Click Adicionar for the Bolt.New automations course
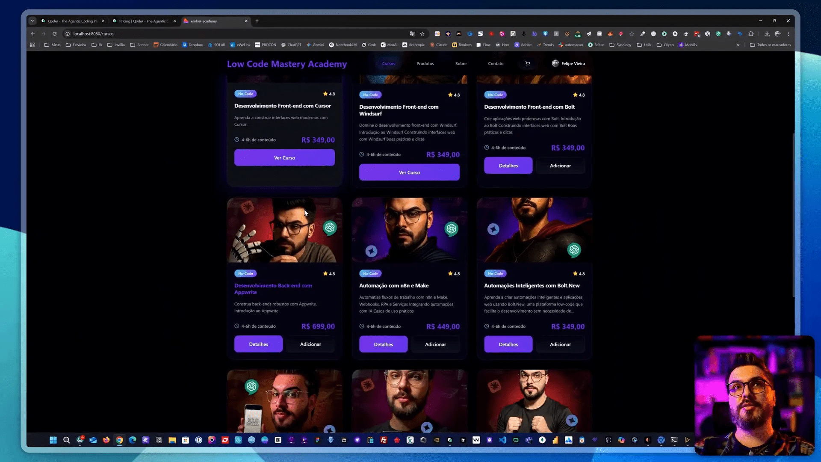The width and height of the screenshot is (821, 462). (x=560, y=344)
